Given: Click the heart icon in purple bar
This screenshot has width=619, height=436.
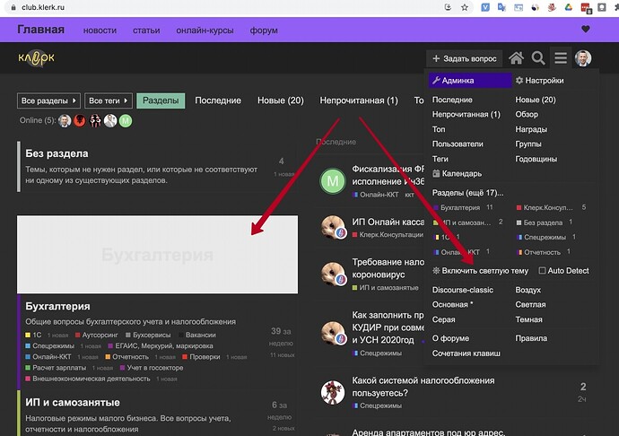Looking at the screenshot, I should 586,29.
